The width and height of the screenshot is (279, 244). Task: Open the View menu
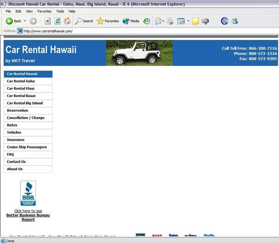(29, 11)
